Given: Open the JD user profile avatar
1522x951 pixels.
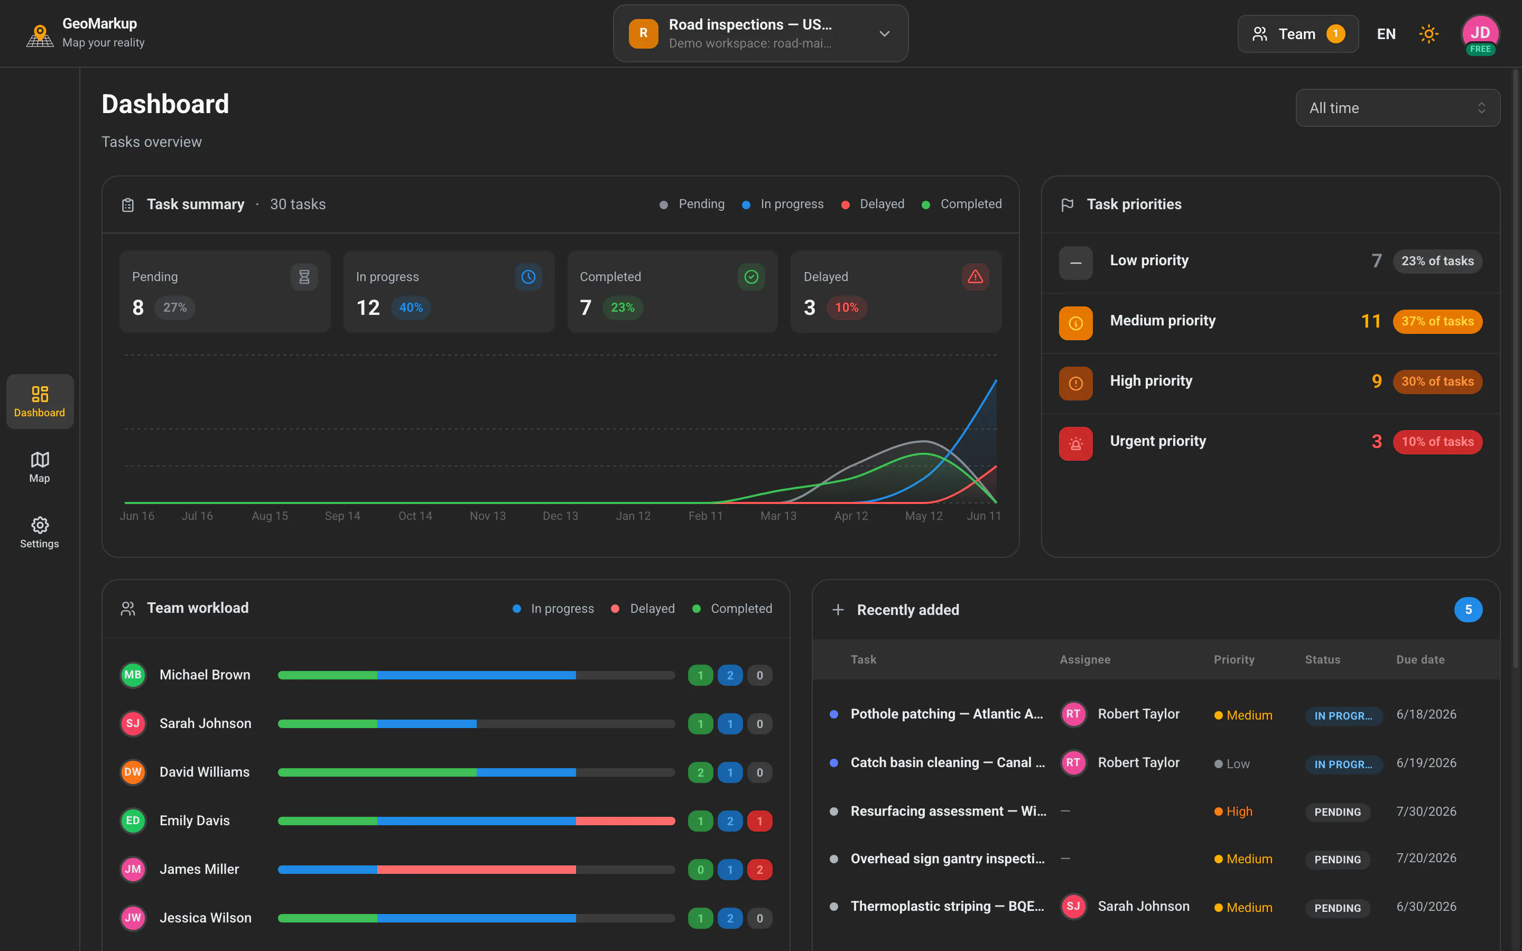Looking at the screenshot, I should (1480, 34).
